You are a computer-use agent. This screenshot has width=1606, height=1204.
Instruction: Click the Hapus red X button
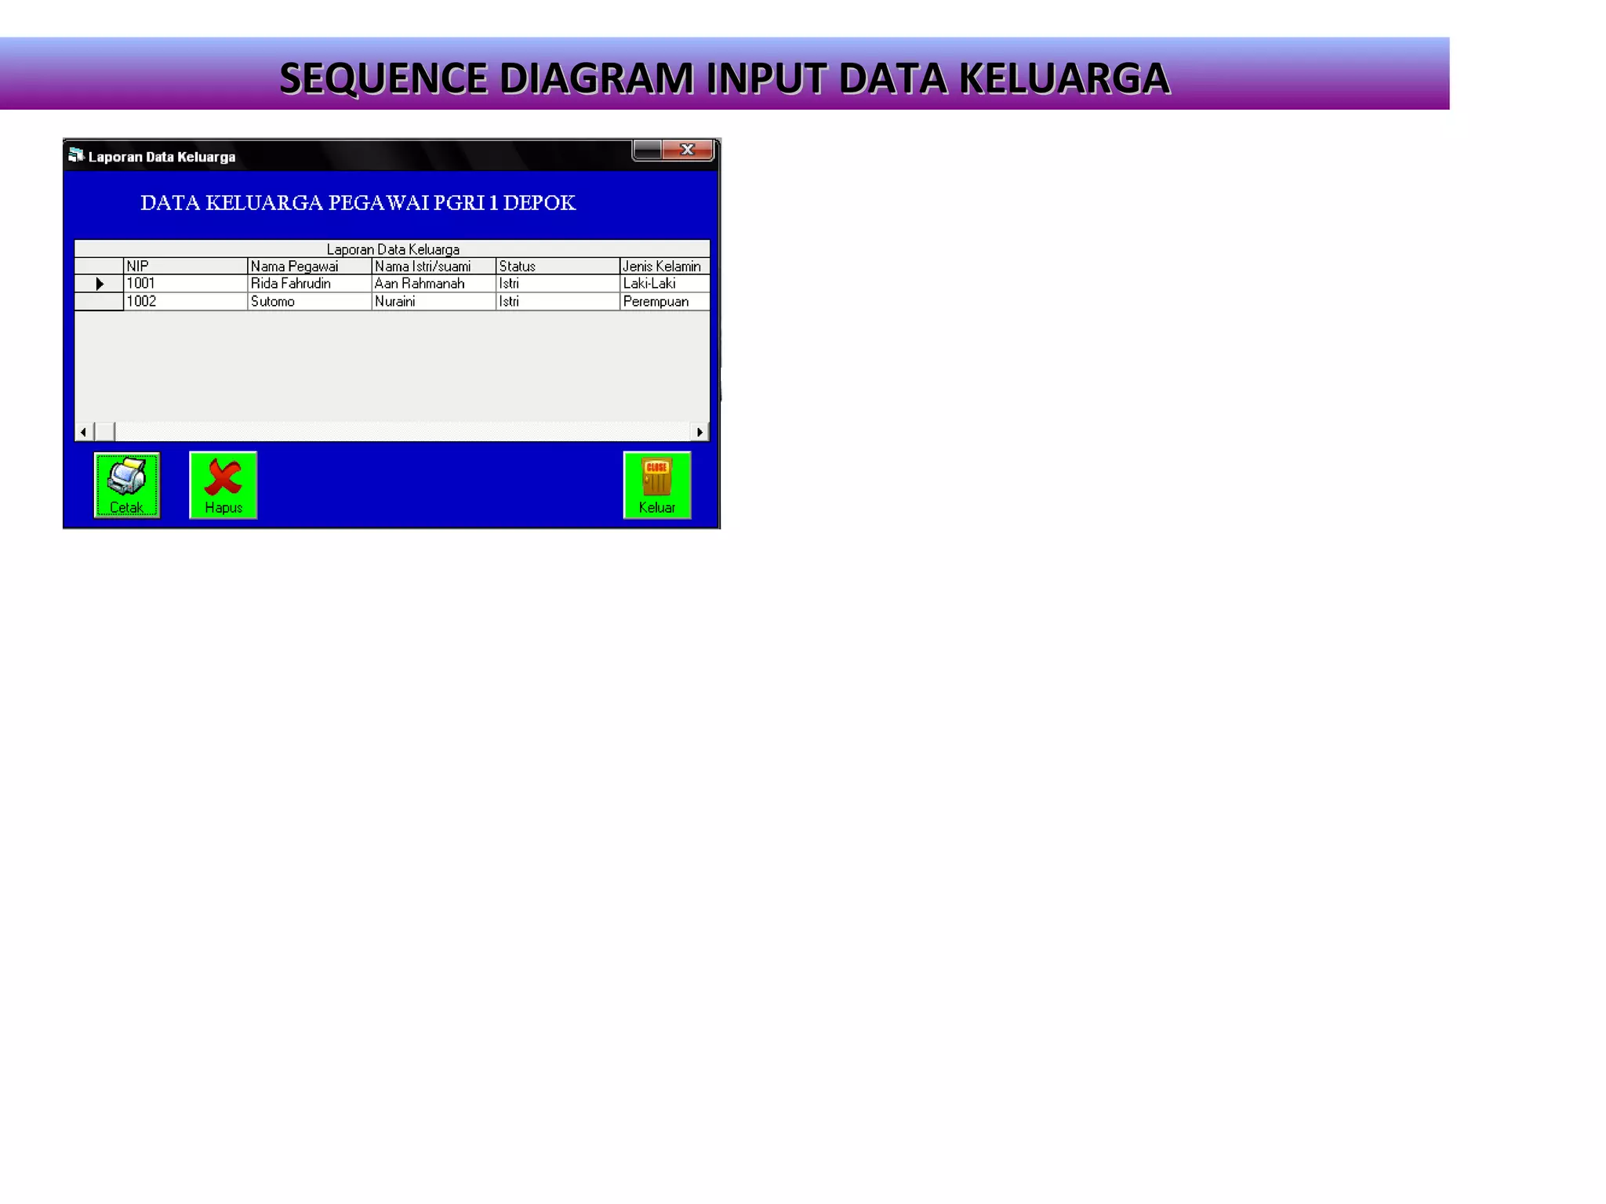(x=223, y=485)
